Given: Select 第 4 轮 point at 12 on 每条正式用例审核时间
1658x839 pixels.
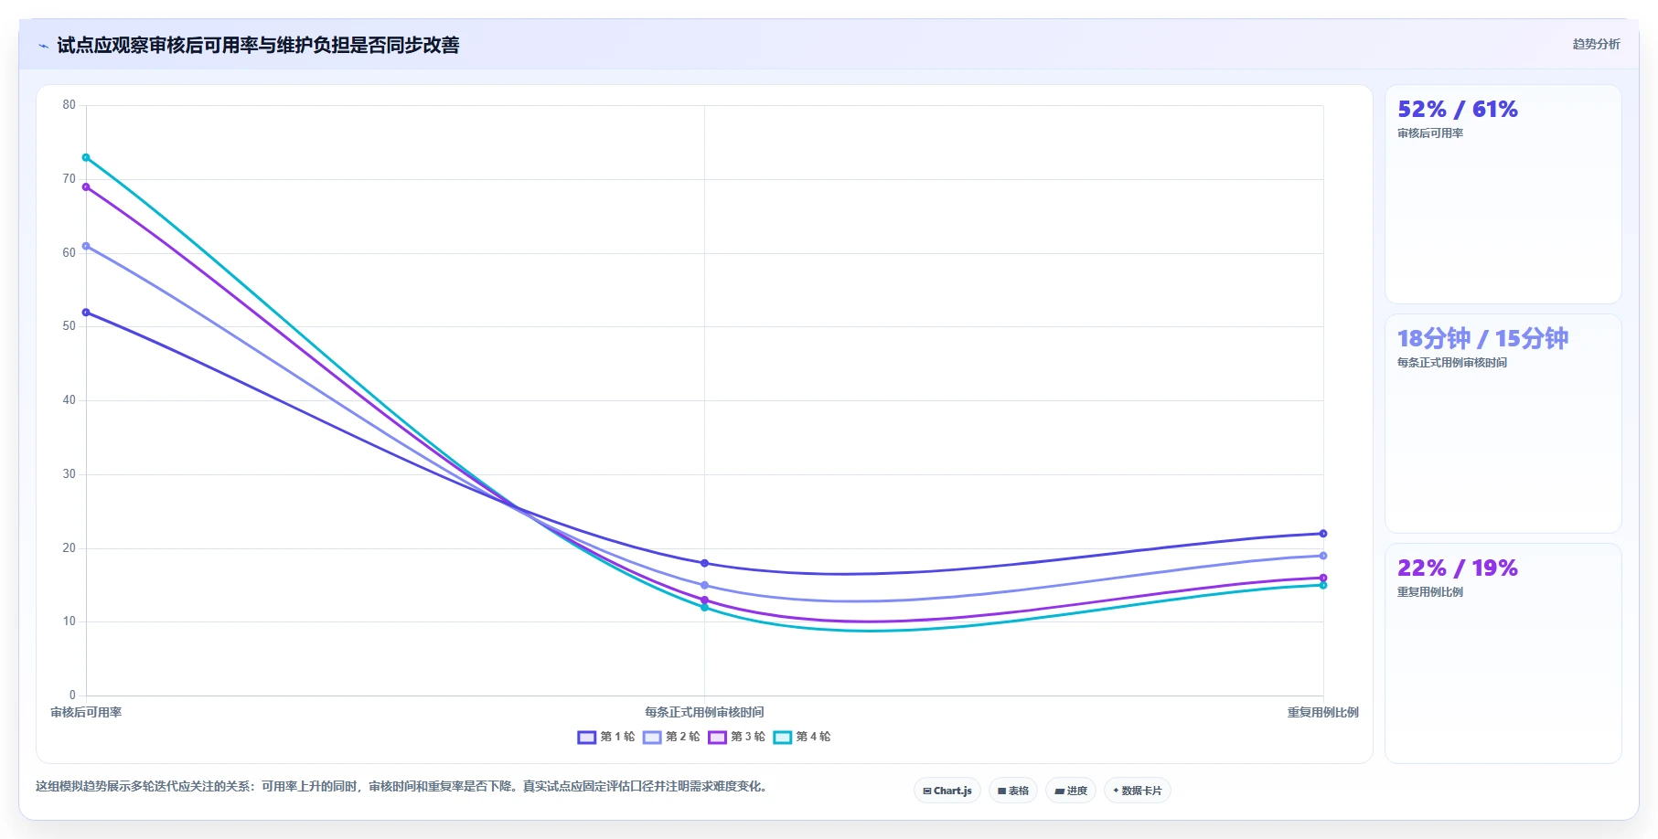Looking at the screenshot, I should pyautogui.click(x=704, y=607).
